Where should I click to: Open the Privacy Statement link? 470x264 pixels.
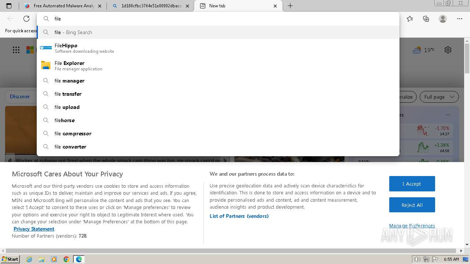pyautogui.click(x=34, y=229)
